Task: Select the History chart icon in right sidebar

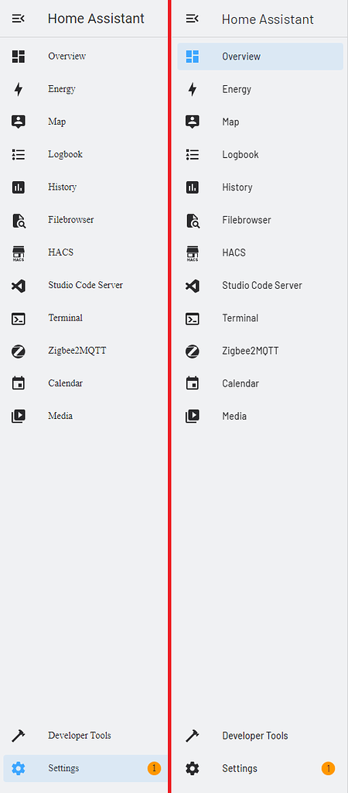Action: [193, 187]
